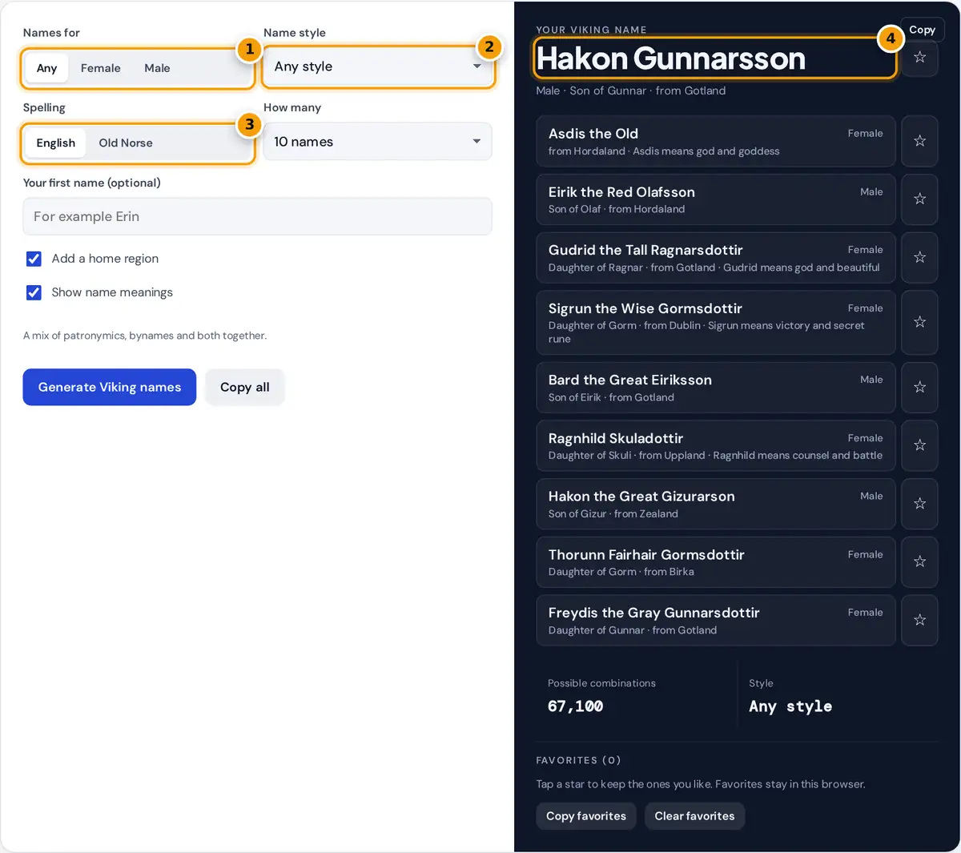Star the main name Hakon Gunnarsson
The image size is (961, 853).
pyautogui.click(x=919, y=58)
